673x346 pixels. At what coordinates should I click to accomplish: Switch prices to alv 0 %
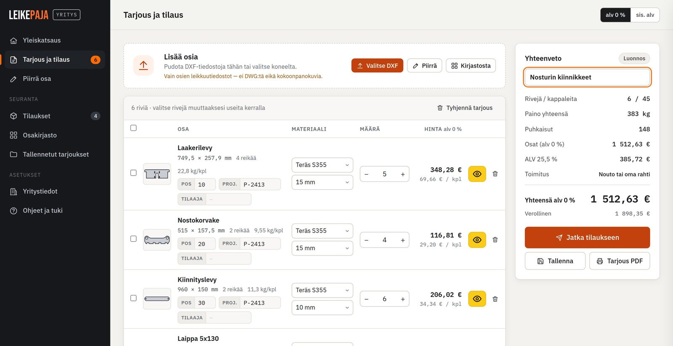615,15
